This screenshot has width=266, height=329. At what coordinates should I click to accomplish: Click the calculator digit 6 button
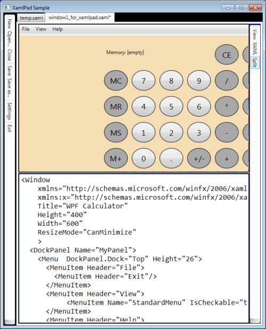[x=199, y=106]
